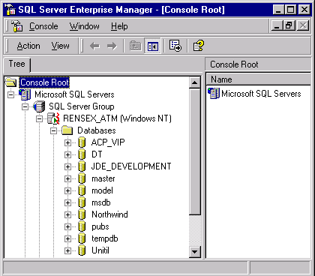Screen dimensions: 315x276
Task: Click the Forward arrow toolbar button
Action: 112,46
